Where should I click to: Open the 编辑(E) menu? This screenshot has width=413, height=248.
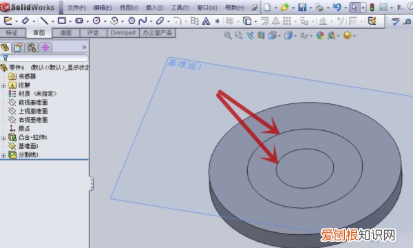coord(103,8)
